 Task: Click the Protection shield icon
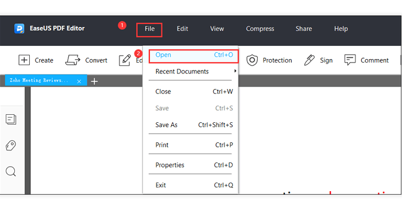[x=252, y=60]
